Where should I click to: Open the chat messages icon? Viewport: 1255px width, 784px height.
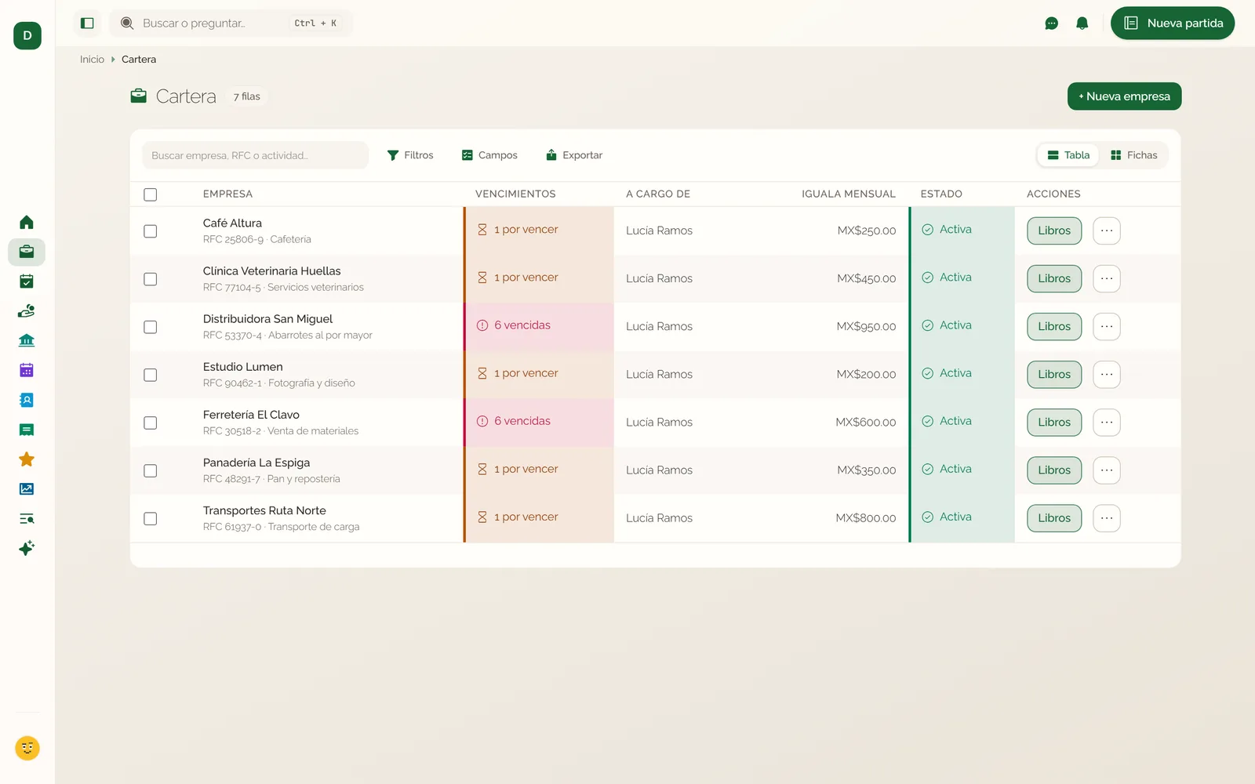coord(1052,24)
